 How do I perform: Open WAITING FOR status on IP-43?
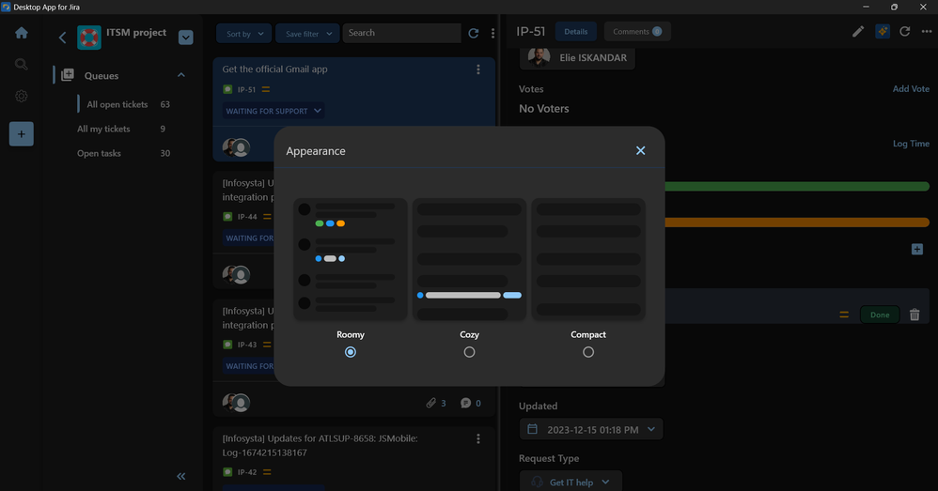click(x=249, y=365)
